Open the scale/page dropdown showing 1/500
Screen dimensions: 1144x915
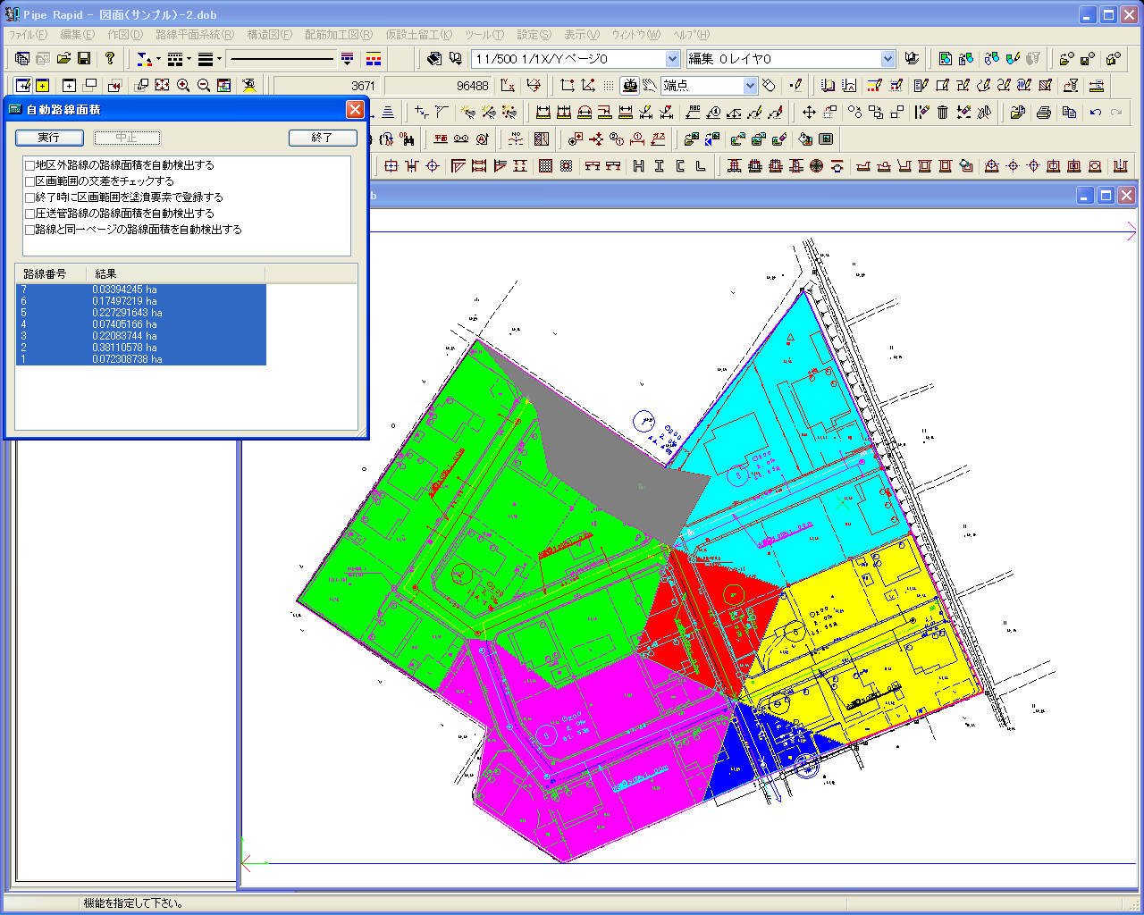tap(672, 59)
